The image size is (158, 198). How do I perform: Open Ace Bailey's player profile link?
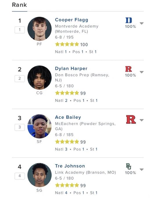(68, 117)
